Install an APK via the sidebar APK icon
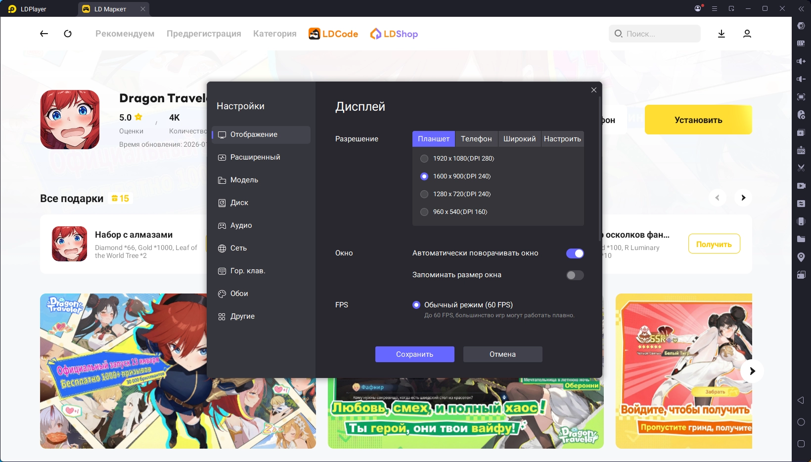 801,150
